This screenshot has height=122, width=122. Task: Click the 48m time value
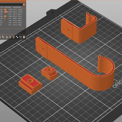point(2,12)
